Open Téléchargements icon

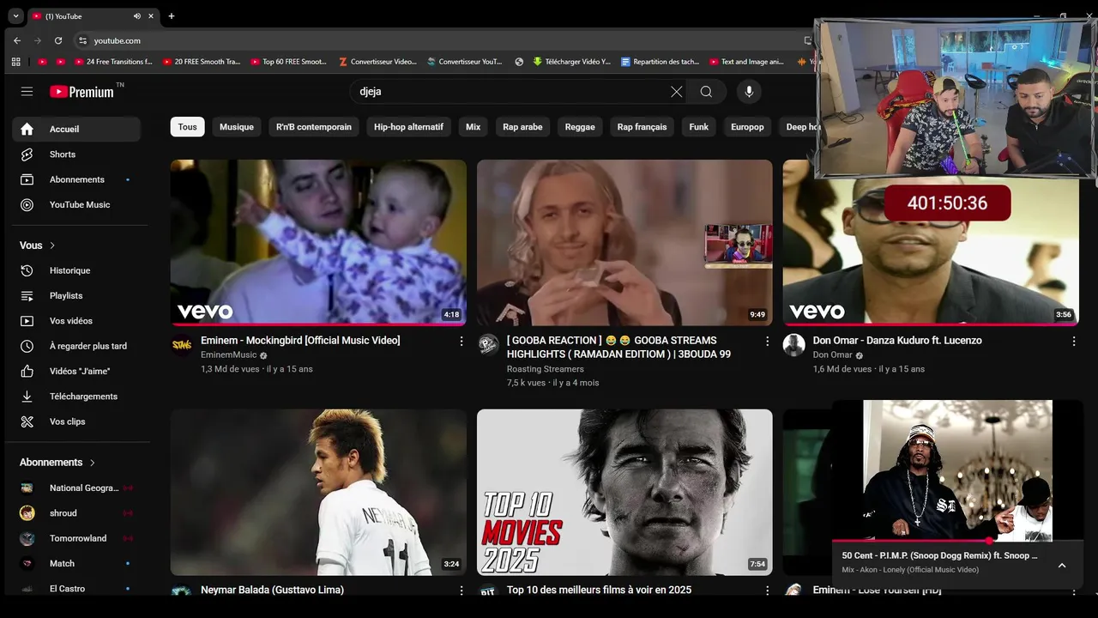coord(27,397)
